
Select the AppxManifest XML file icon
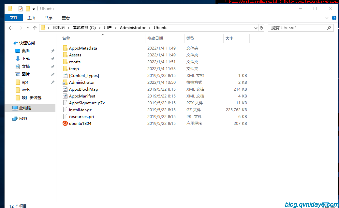[65, 96]
